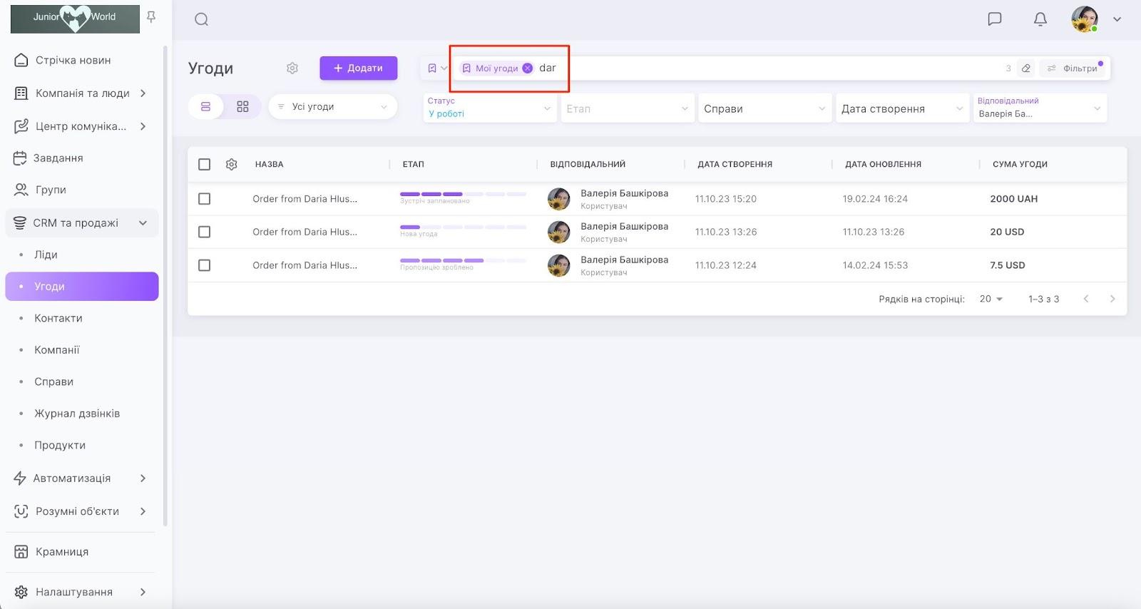Expand the Усі угоди dropdown
The width and height of the screenshot is (1141, 609).
pos(332,107)
